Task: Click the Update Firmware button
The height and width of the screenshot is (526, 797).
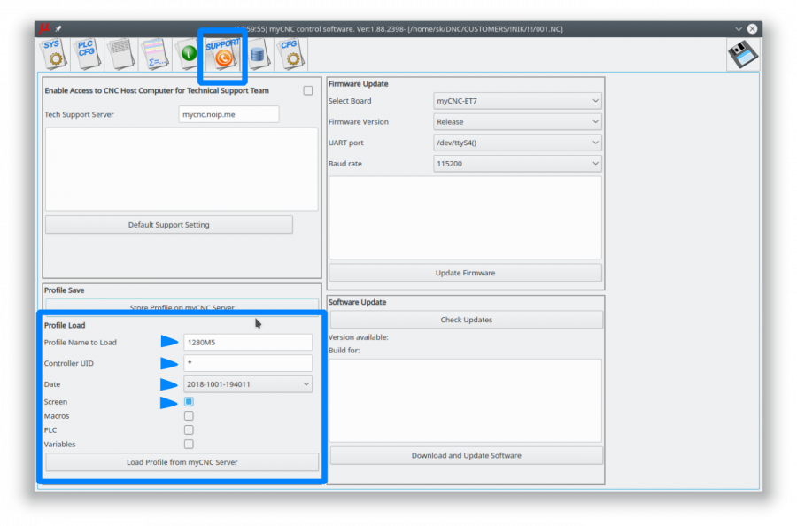Action: (465, 273)
